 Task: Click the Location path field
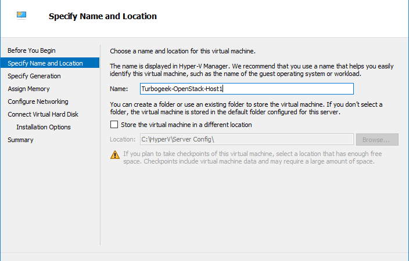pos(246,139)
